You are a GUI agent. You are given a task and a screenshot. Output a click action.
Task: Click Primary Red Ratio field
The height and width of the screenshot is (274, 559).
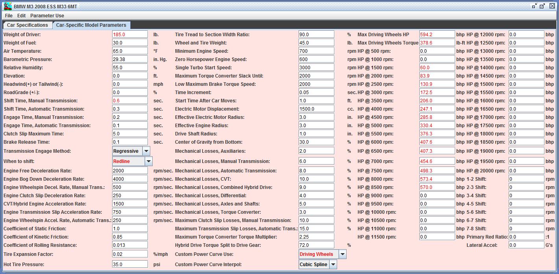pyautogui.click(x=526, y=237)
